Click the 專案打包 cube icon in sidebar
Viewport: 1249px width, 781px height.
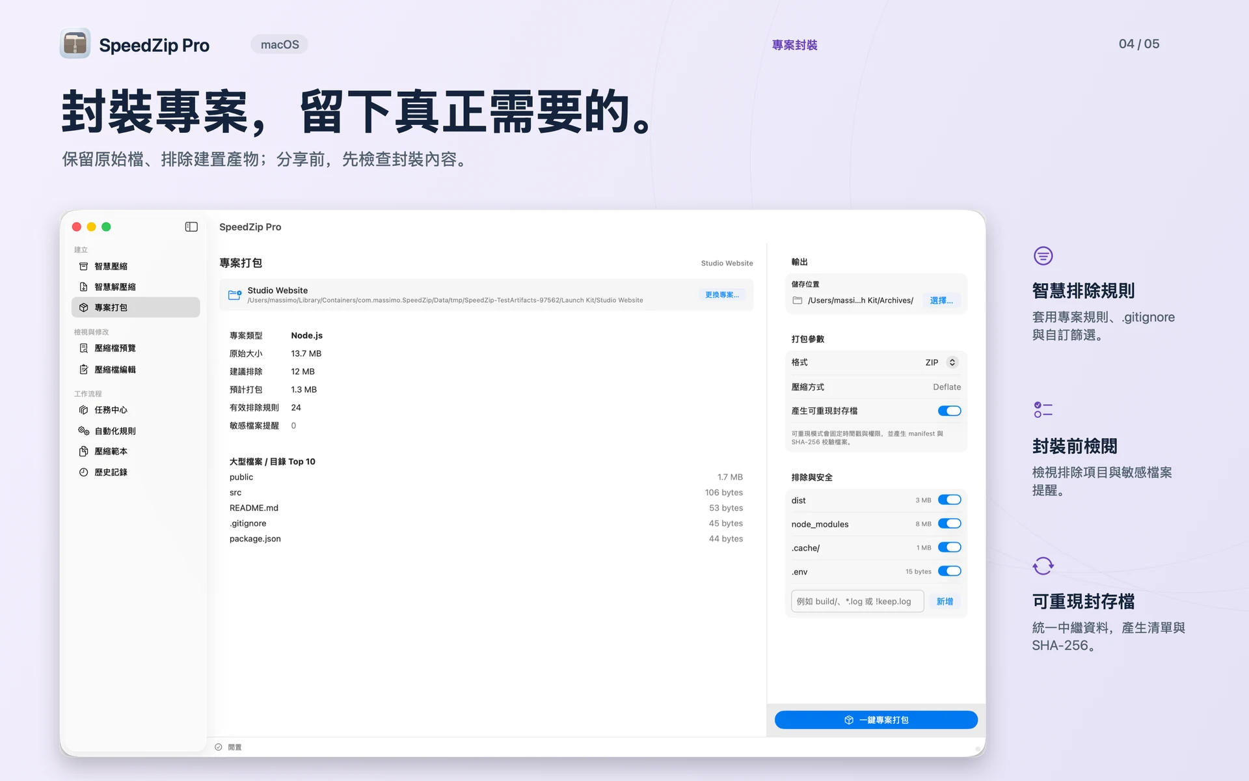pos(83,307)
